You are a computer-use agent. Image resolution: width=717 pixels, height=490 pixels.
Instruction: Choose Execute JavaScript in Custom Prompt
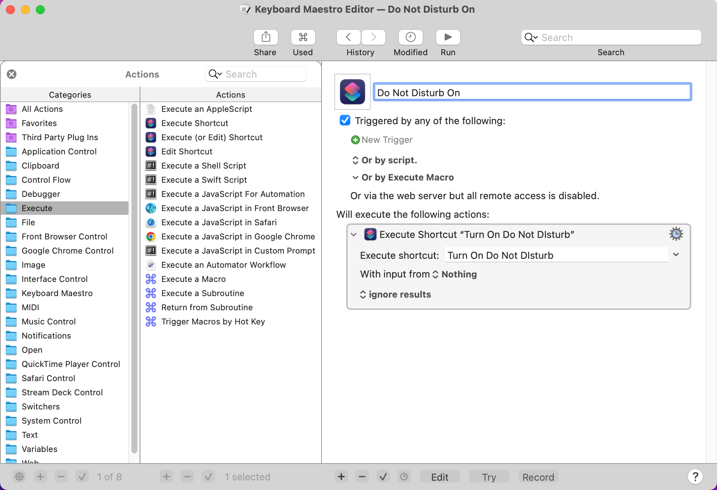pyautogui.click(x=231, y=251)
